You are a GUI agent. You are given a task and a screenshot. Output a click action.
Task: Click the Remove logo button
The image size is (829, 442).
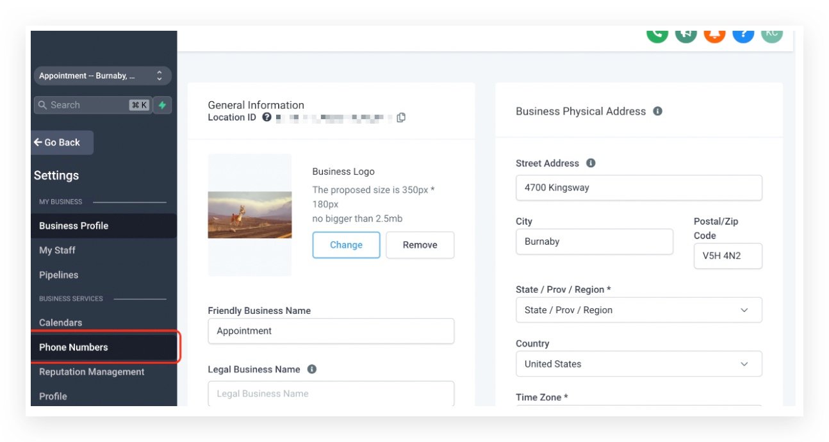point(420,245)
